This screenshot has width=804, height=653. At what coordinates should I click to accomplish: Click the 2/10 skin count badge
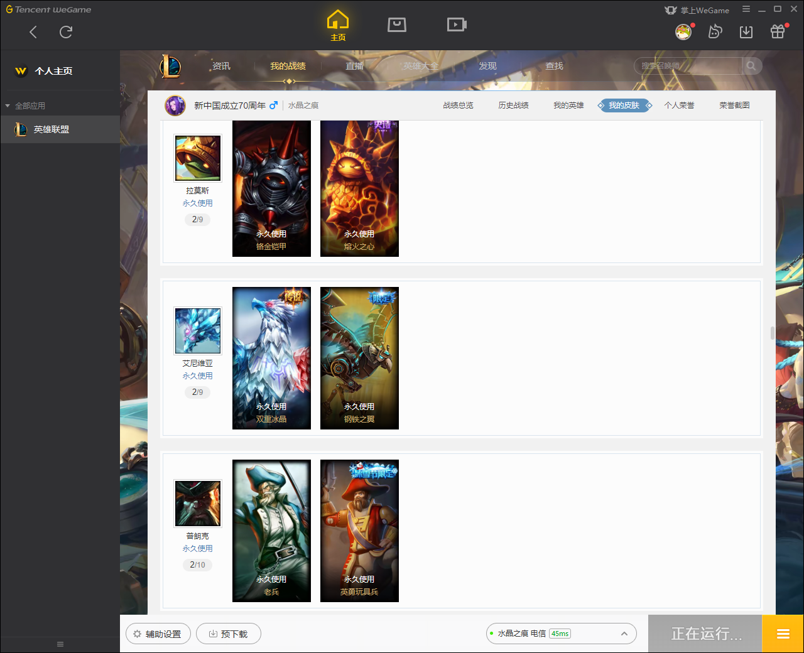coord(198,564)
